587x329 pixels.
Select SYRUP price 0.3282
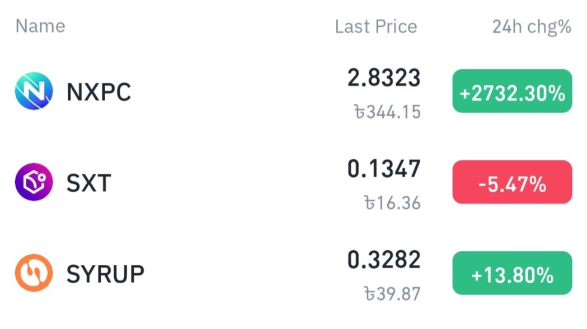384,260
